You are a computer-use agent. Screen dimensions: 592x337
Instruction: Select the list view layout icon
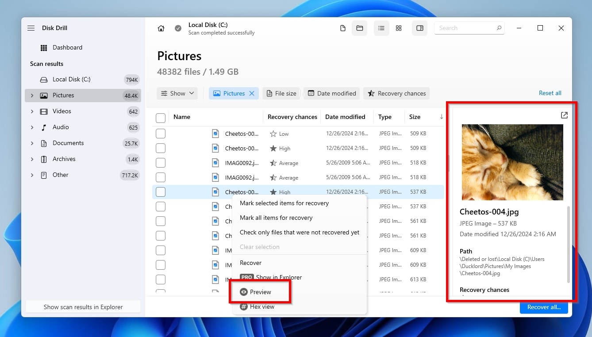381,28
